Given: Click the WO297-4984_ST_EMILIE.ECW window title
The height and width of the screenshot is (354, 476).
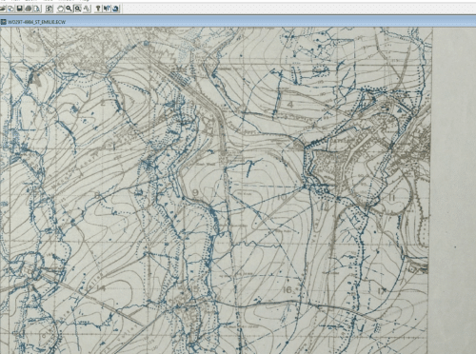Looking at the screenshot, I should click(x=37, y=22).
